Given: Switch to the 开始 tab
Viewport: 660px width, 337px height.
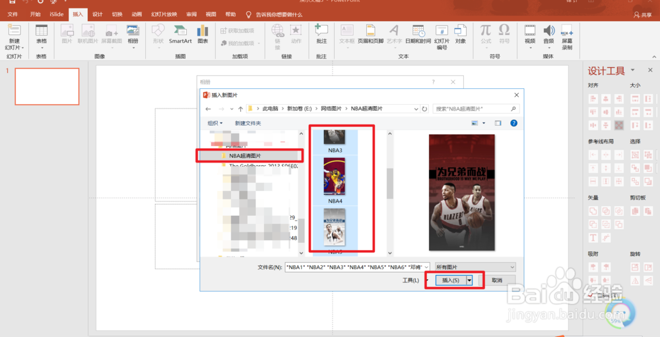Looking at the screenshot, I should click(x=35, y=14).
